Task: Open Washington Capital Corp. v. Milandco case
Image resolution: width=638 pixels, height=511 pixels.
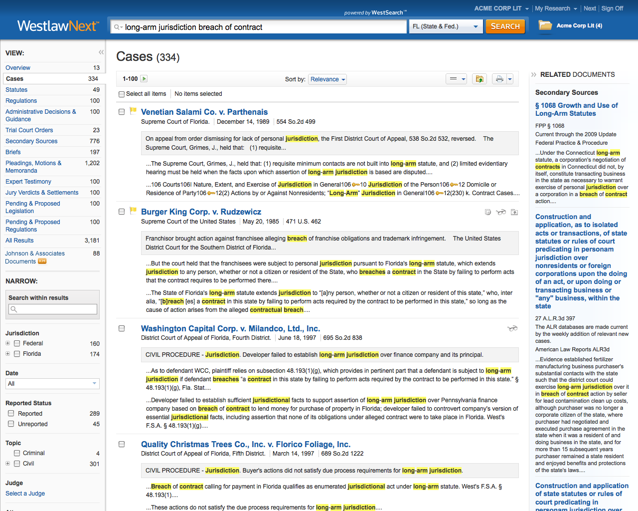Action: click(230, 328)
